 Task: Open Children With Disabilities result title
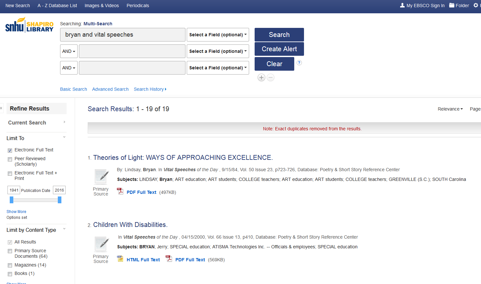click(x=130, y=225)
